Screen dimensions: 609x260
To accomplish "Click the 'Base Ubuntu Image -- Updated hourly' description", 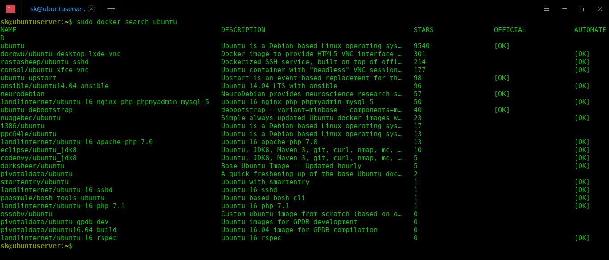I will point(291,166).
